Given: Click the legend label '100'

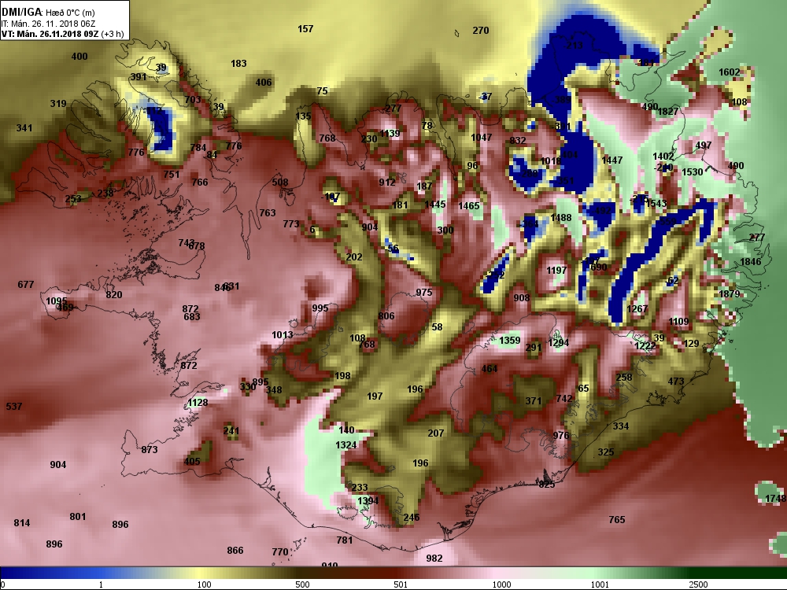Looking at the screenshot, I should point(204,584).
